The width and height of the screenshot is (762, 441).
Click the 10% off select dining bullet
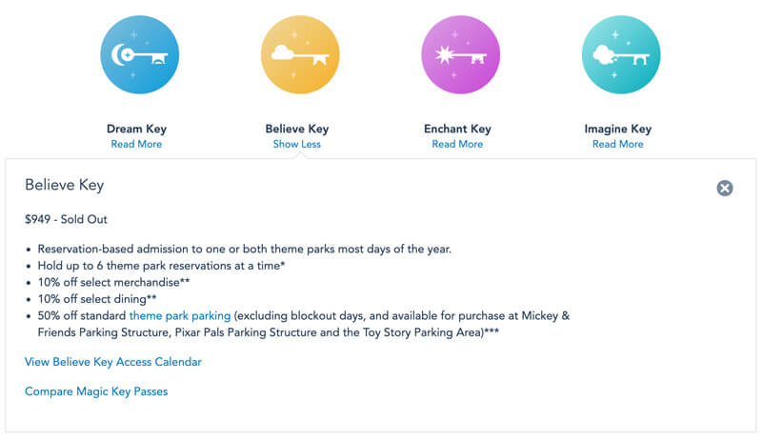97,299
